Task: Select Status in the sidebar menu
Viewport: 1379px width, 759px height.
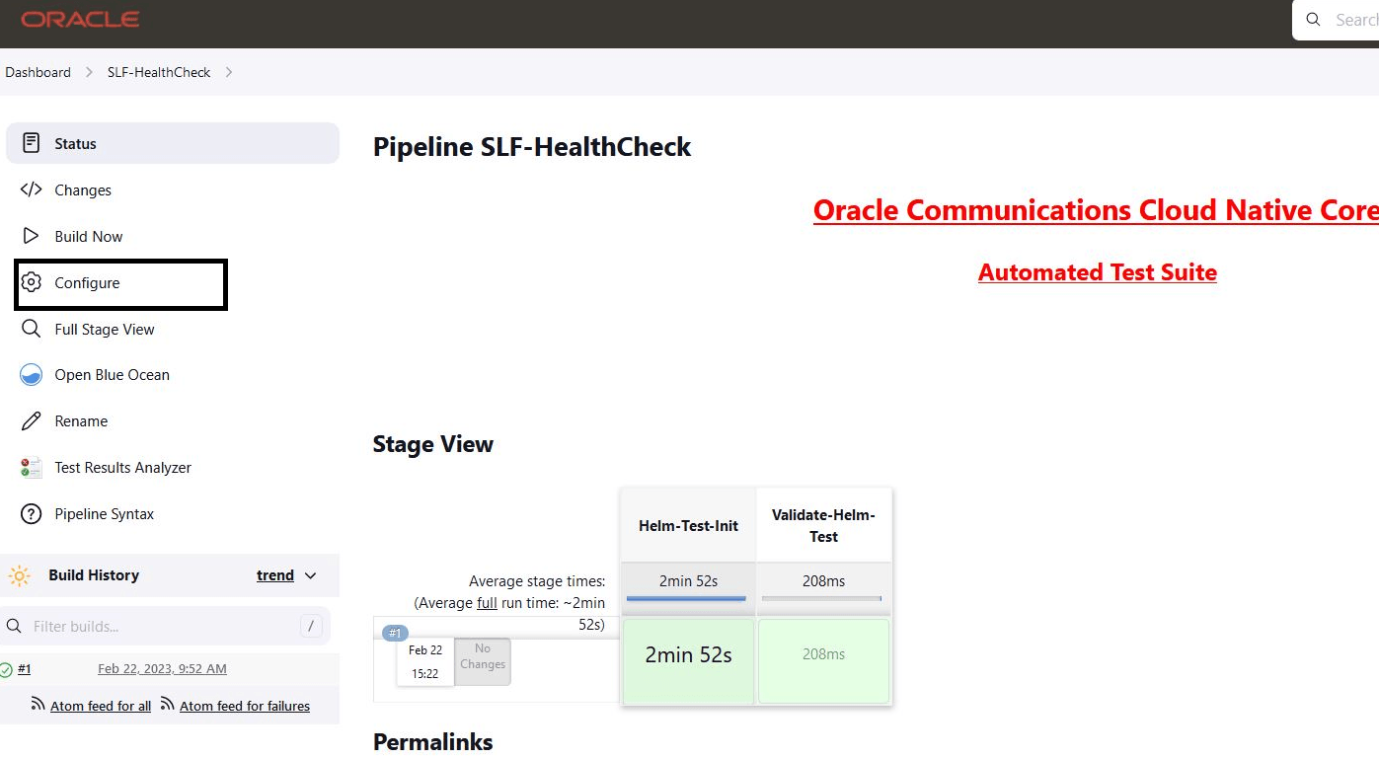Action: (76, 143)
